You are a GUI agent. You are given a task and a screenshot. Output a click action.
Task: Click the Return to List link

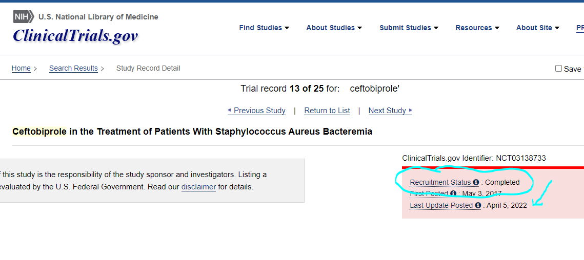[327, 111]
